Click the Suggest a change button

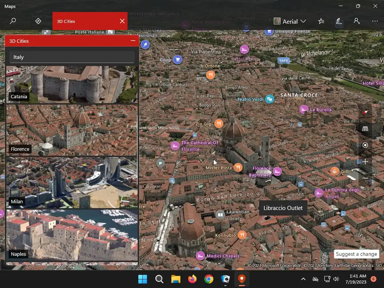(x=356, y=254)
